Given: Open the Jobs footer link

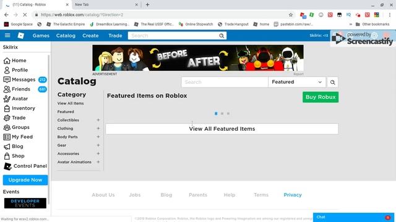Looking at the screenshot, I should click(135, 195).
